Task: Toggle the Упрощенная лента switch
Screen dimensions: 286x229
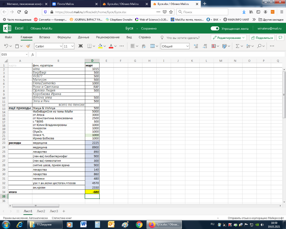Action: (x=215, y=29)
